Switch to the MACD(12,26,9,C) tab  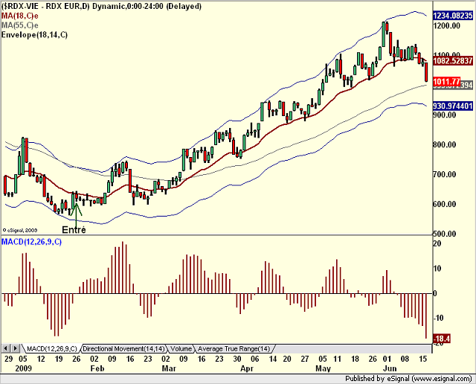[x=52, y=349]
